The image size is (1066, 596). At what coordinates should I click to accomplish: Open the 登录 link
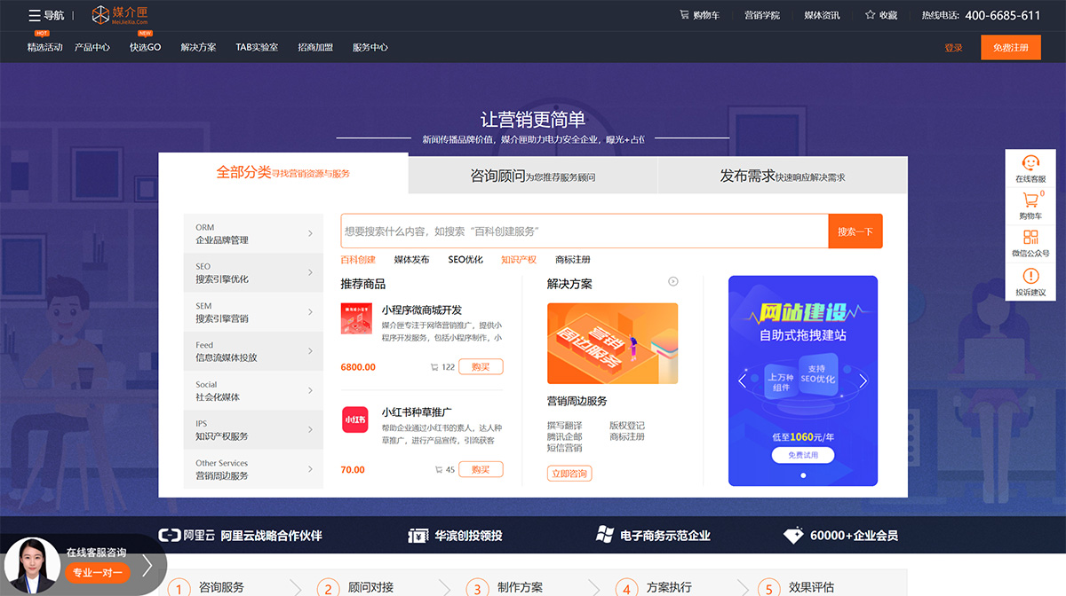point(953,47)
